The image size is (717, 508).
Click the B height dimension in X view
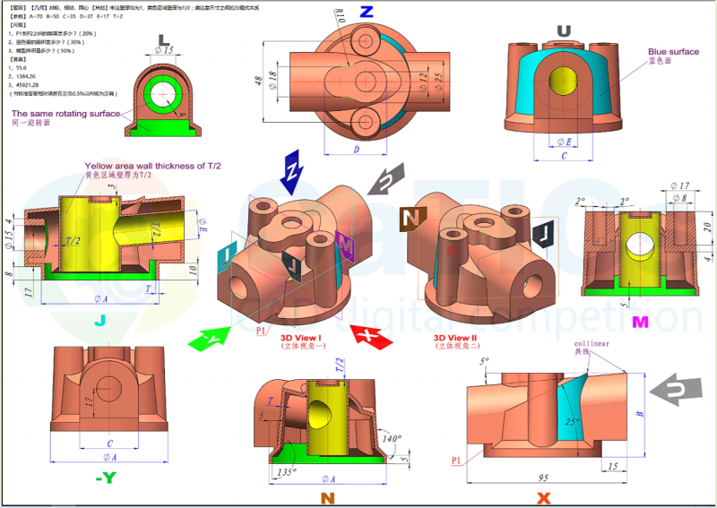[640, 414]
